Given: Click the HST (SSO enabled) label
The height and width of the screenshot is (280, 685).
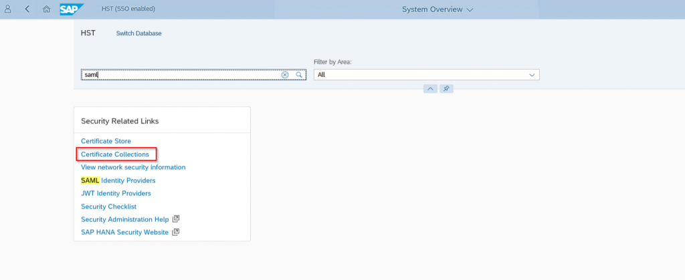Looking at the screenshot, I should click(x=128, y=9).
